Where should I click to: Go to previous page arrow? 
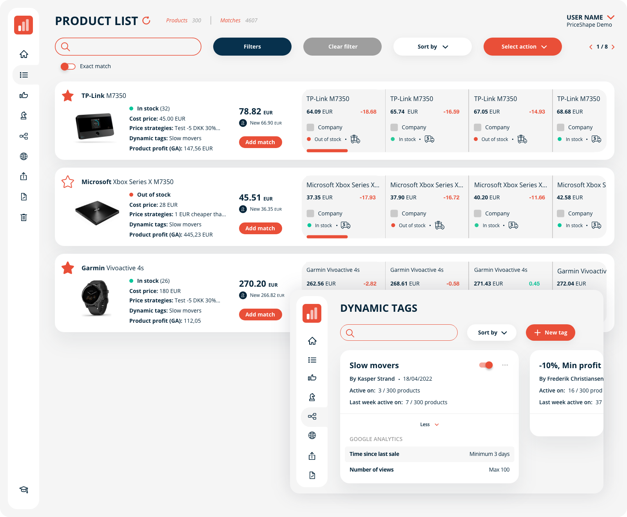click(x=591, y=47)
